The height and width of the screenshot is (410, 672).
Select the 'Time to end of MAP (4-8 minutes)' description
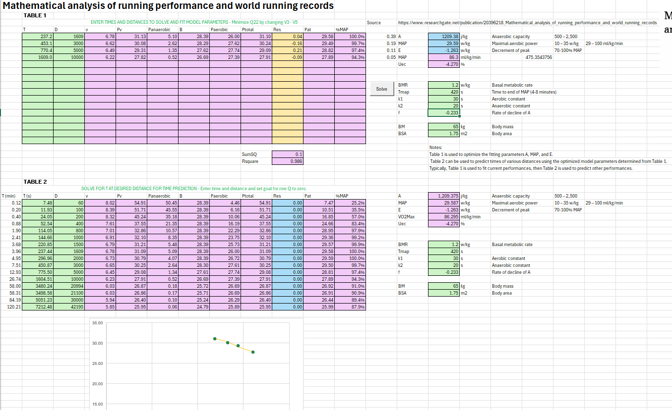pos(524,92)
